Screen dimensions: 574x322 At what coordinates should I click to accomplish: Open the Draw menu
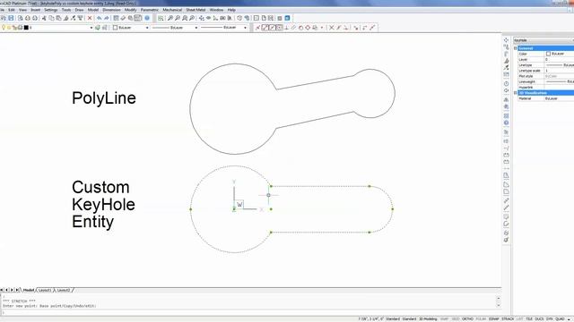[x=79, y=10]
